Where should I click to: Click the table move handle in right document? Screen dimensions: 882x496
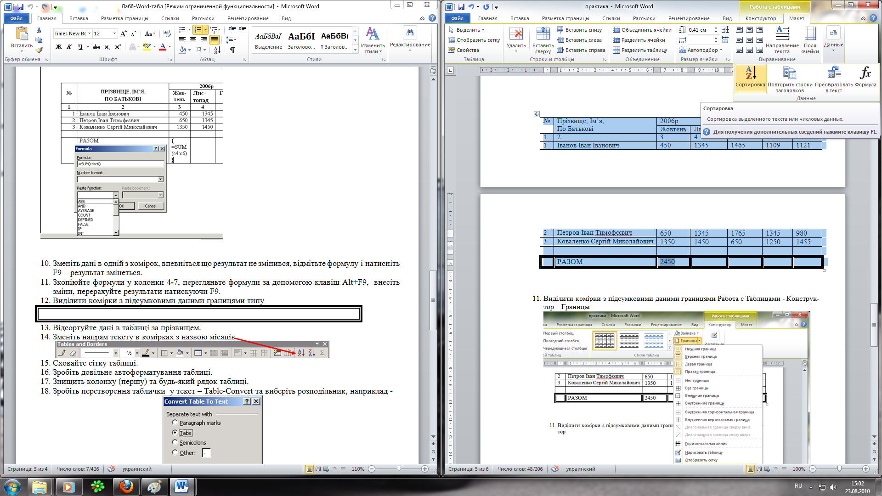(x=536, y=114)
